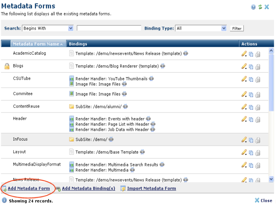Image resolution: width=276 pixels, height=204 pixels.
Task: Click the lock icon in CSUTube row
Action: coord(258,79)
